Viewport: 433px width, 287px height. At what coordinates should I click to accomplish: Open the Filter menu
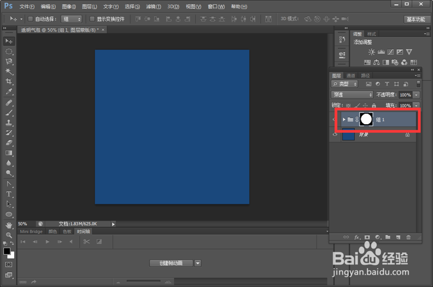tap(154, 6)
